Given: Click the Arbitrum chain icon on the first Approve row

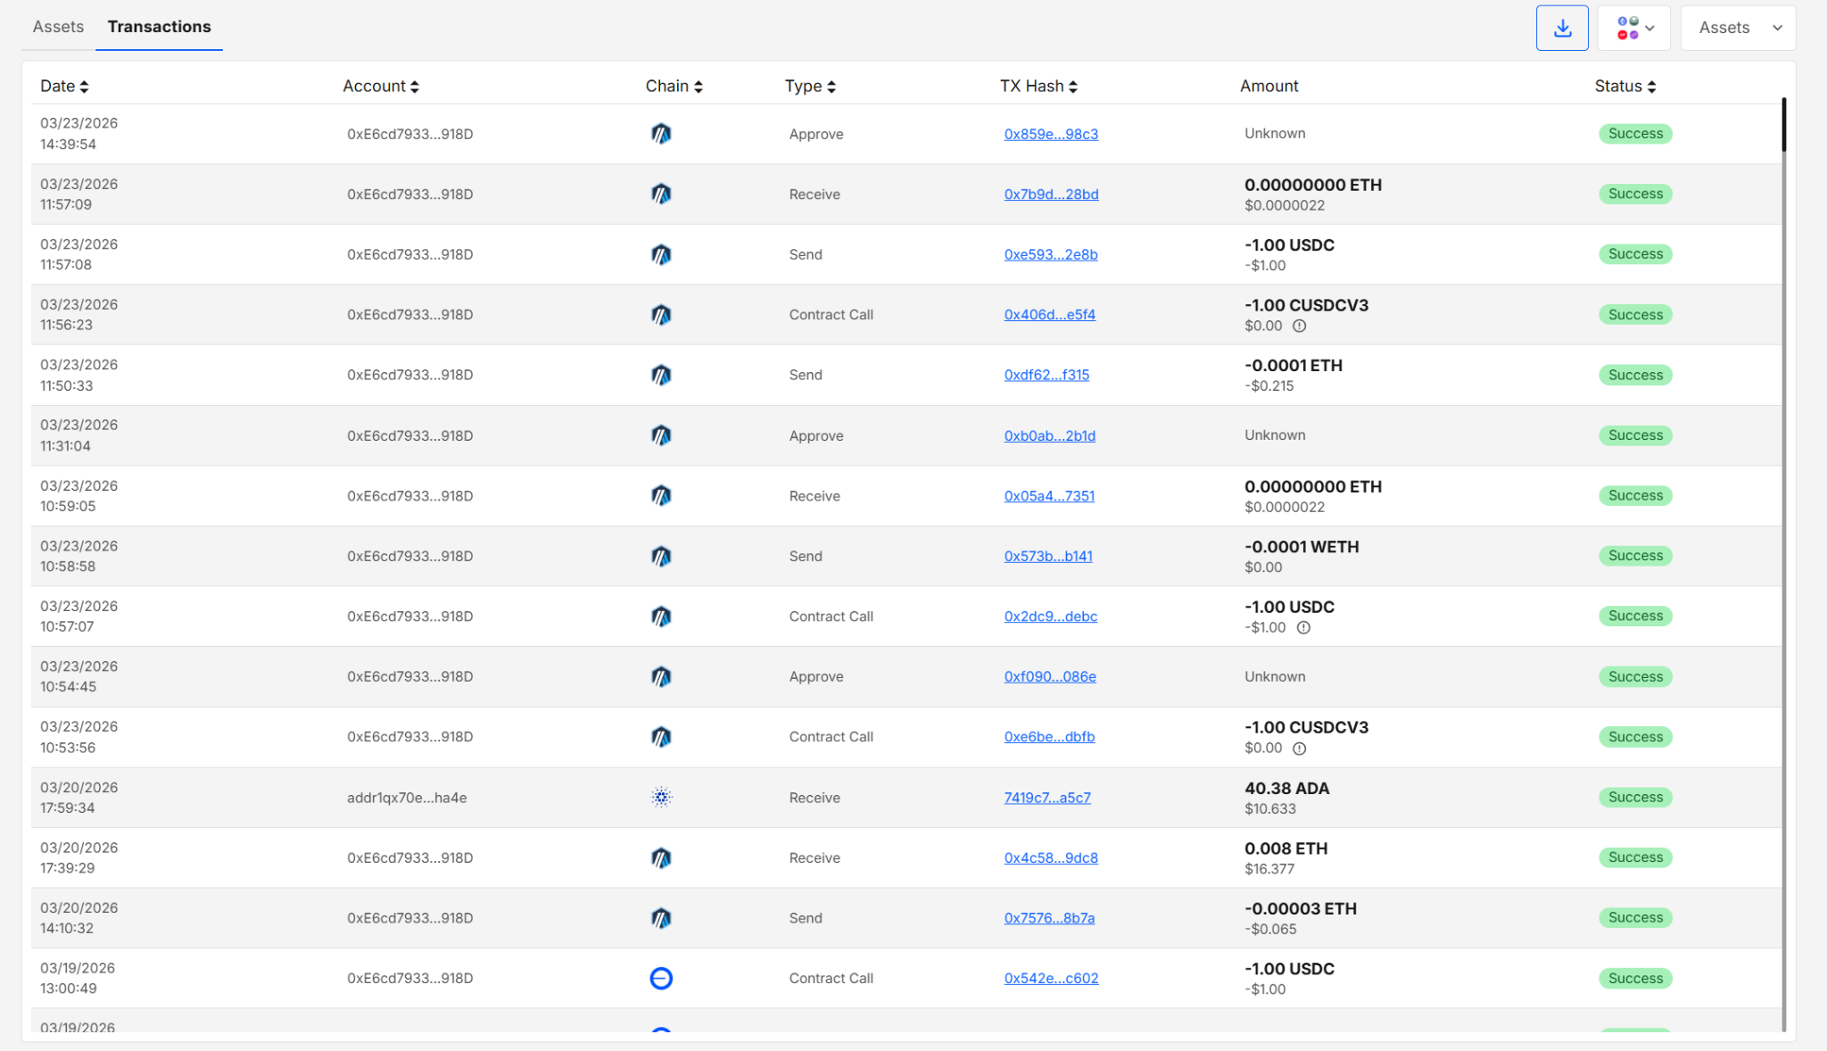Looking at the screenshot, I should point(661,134).
